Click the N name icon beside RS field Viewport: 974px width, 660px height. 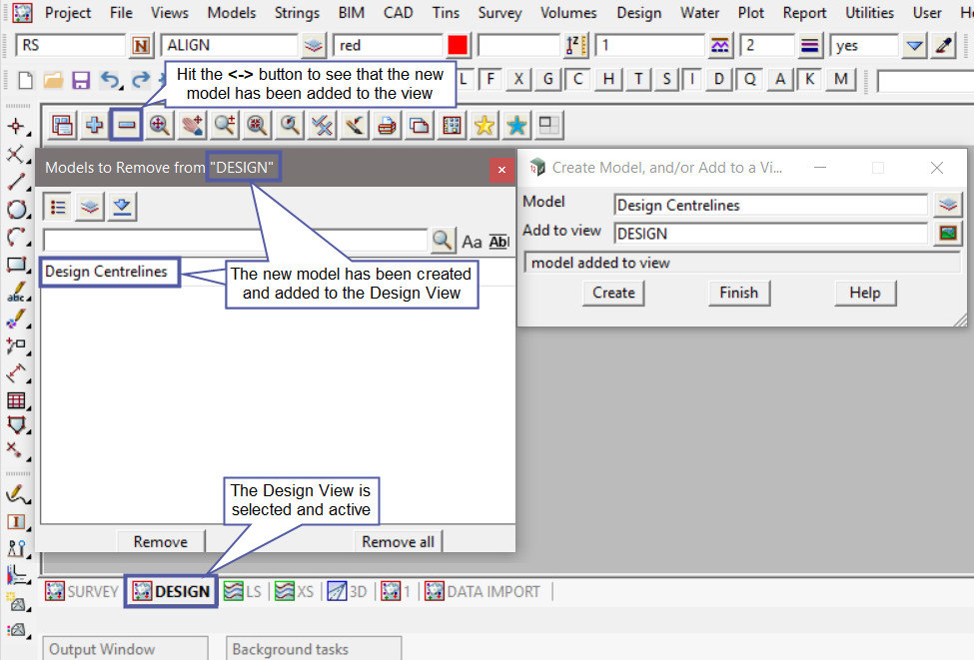[141, 46]
